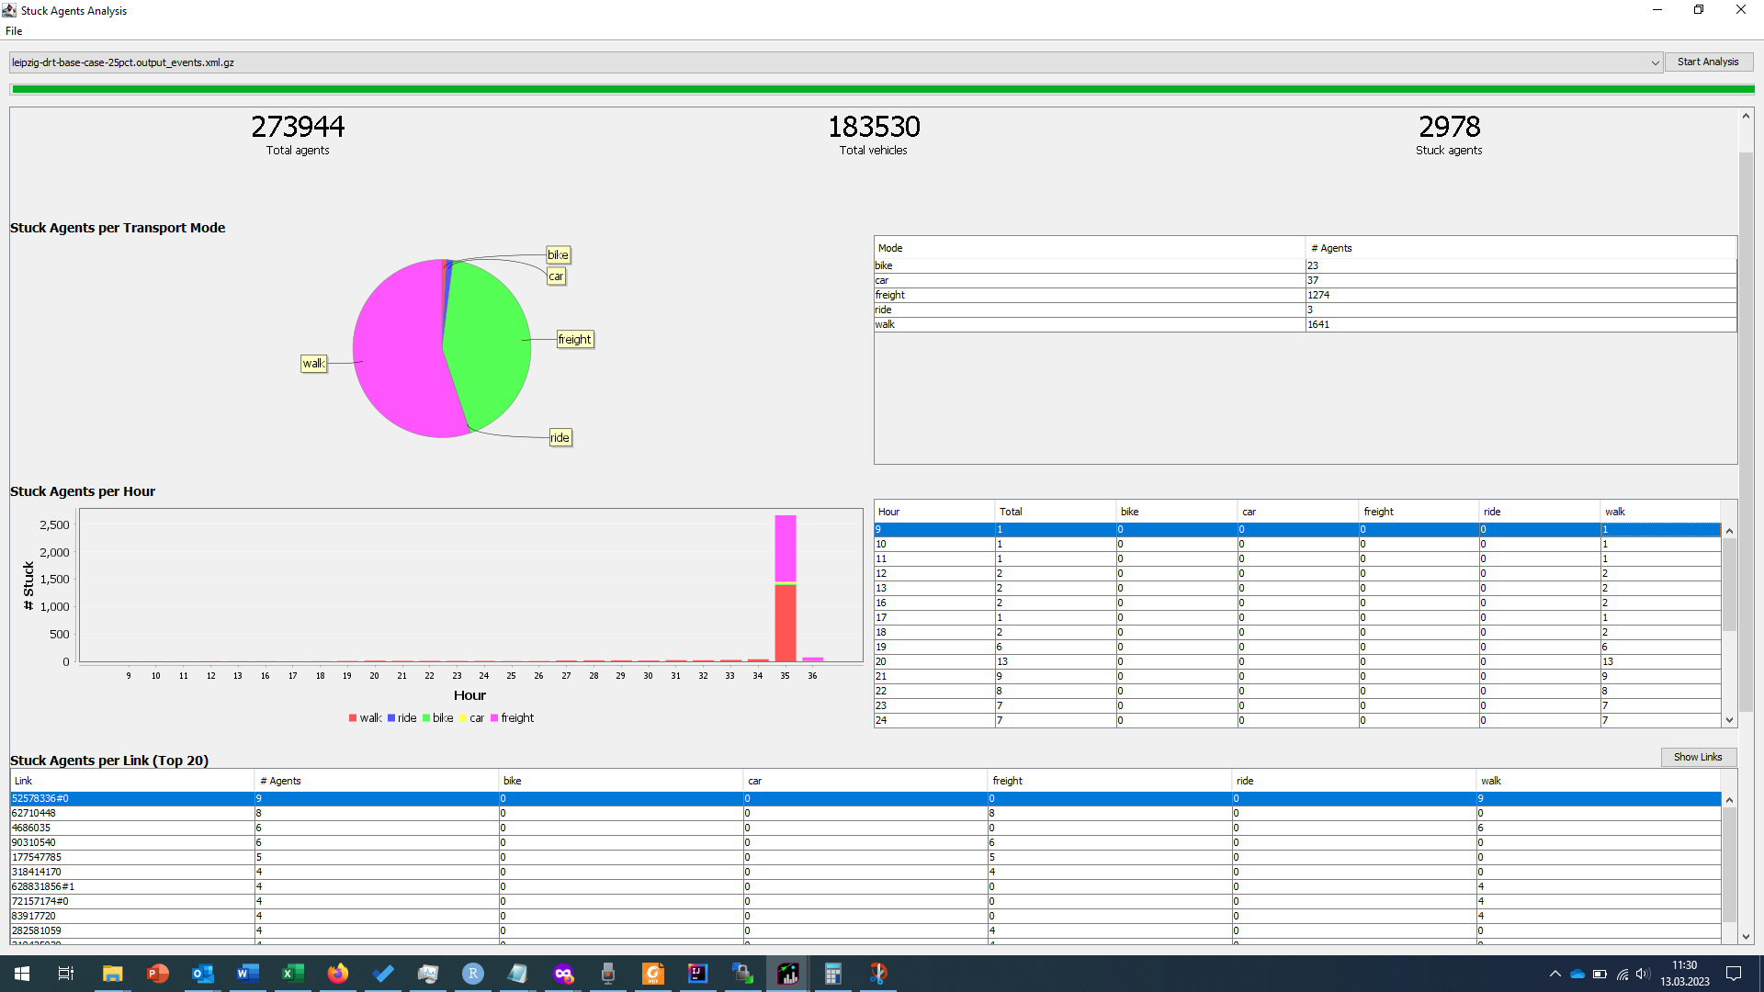Viewport: 1764px width, 992px height.
Task: Launch R from the taskbar
Action: [x=473, y=974]
